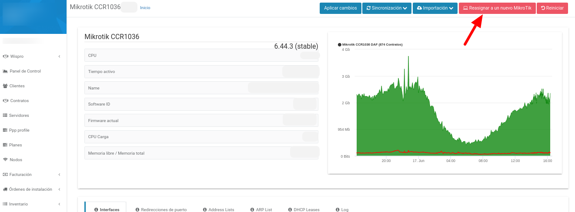Open Panel de Control in sidebar
The width and height of the screenshot is (575, 212).
[25, 71]
